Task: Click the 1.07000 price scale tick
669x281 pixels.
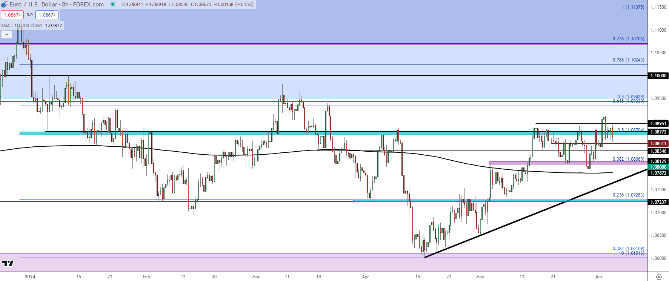Action: [658, 213]
